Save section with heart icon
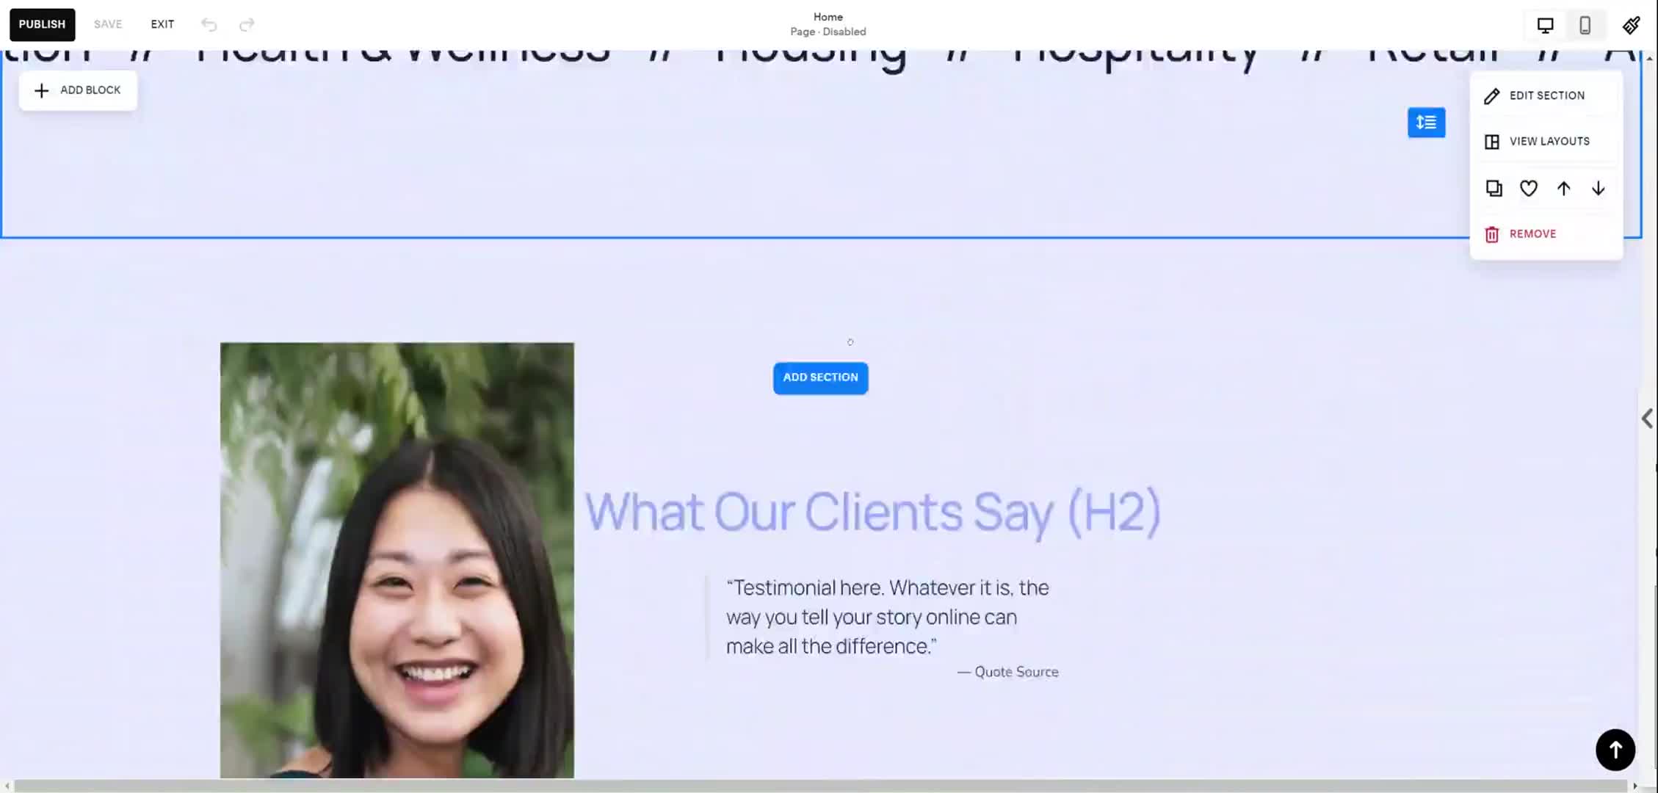The width and height of the screenshot is (1658, 793). (1528, 189)
